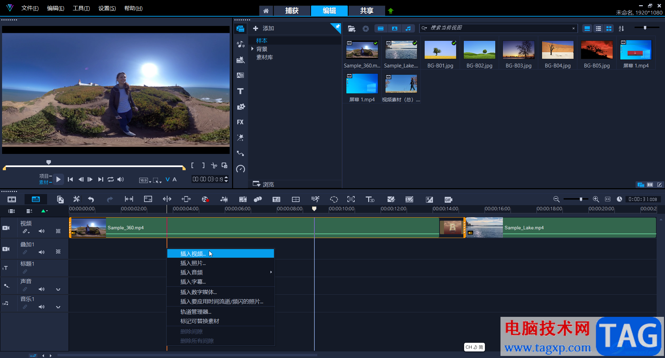
Task: Click the preview scrubber bar
Action: pyautogui.click(x=94, y=167)
